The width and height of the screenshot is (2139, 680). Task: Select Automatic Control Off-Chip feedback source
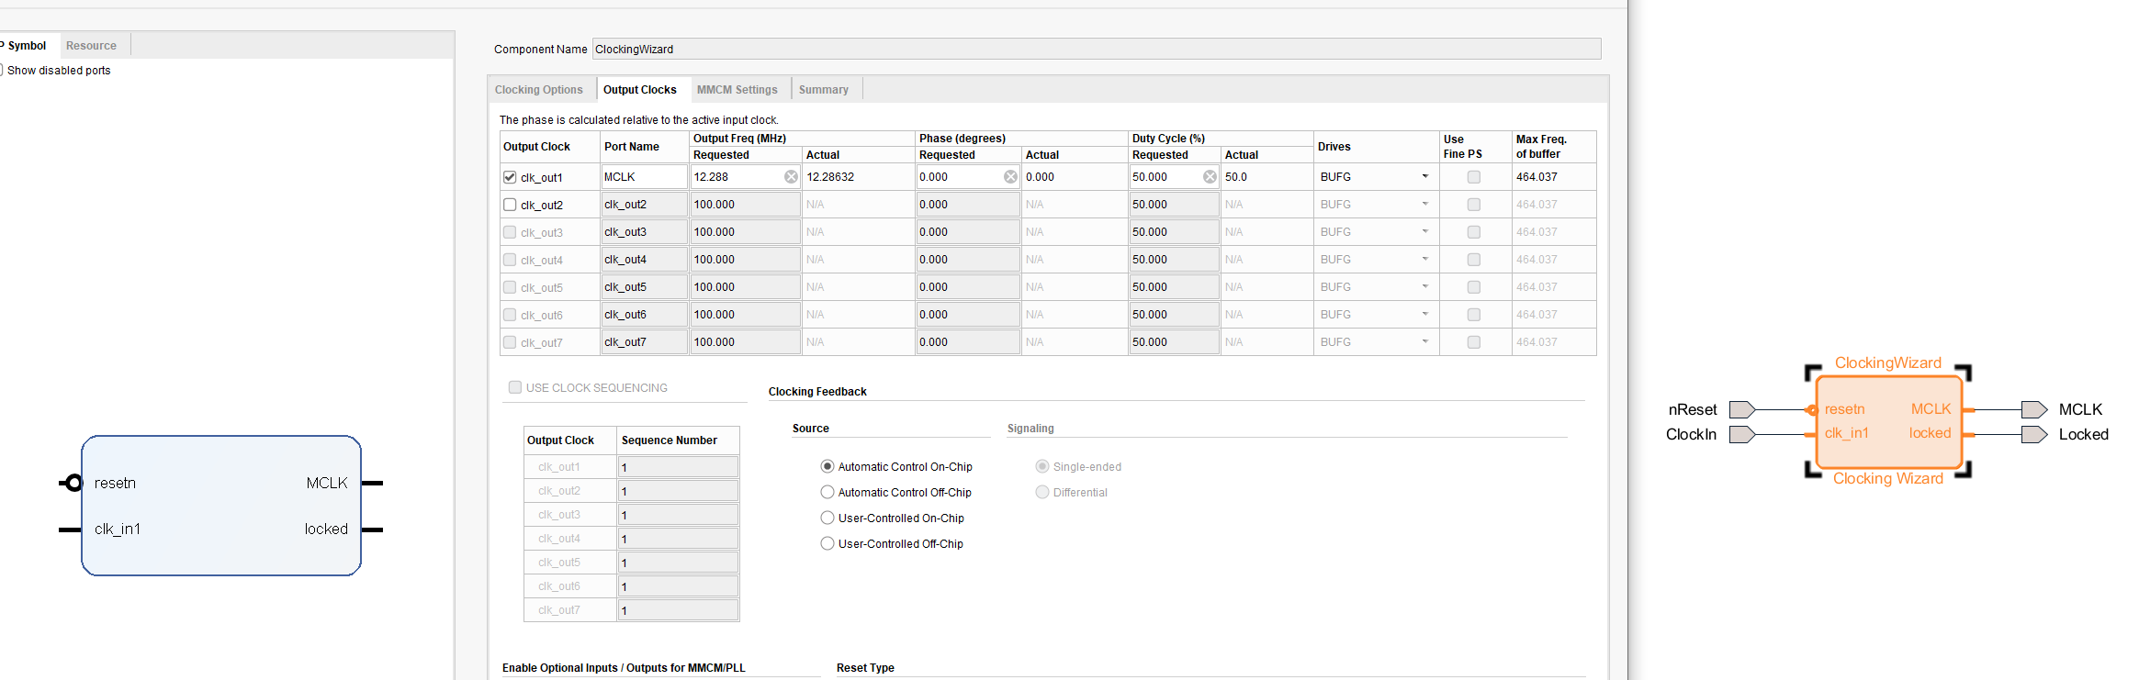827,492
